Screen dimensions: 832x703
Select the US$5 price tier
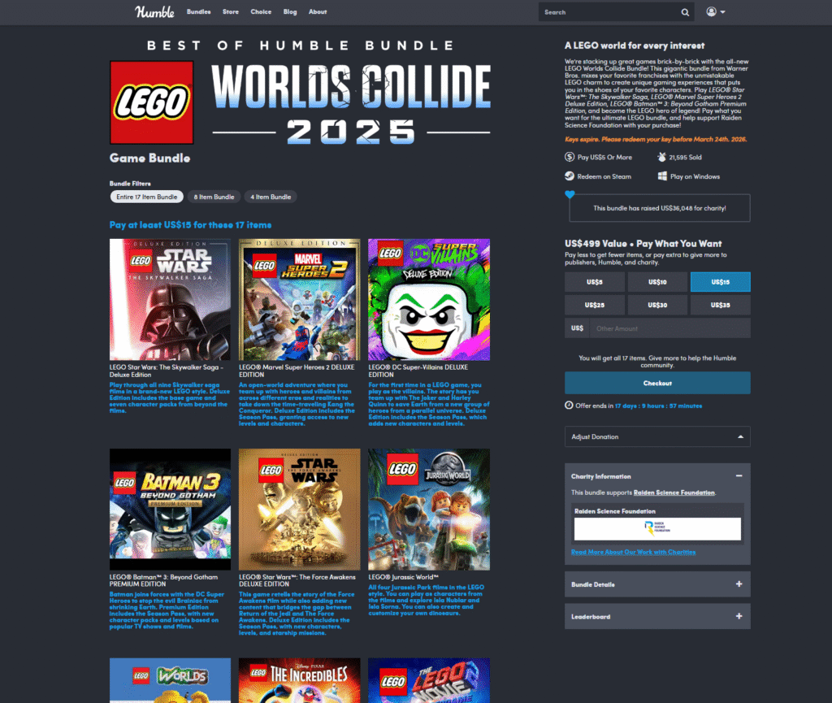(x=594, y=282)
